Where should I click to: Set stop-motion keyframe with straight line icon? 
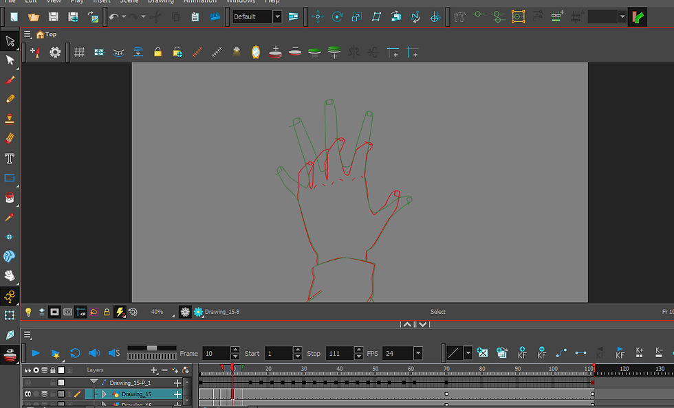[580, 352]
